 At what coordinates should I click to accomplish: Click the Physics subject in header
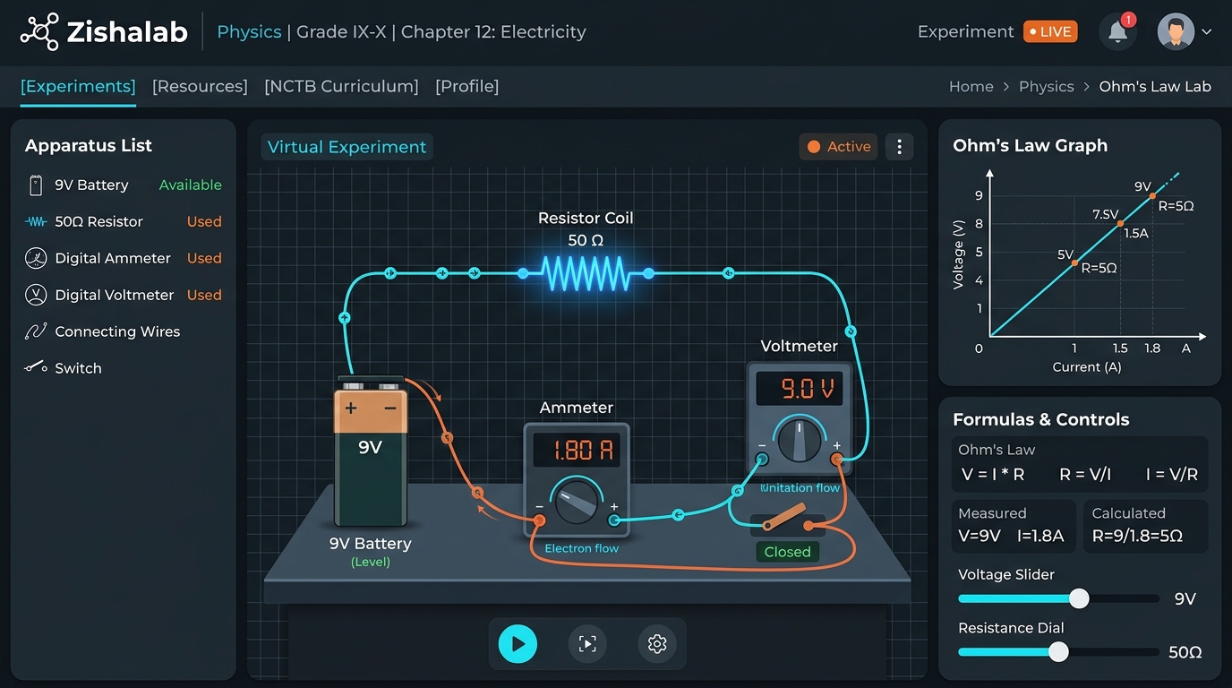coord(249,32)
